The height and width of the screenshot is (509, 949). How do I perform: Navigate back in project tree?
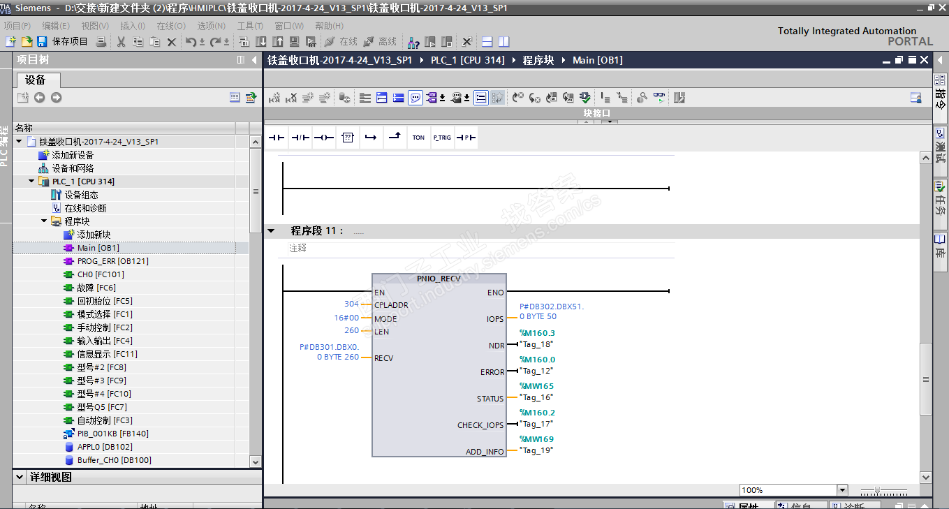point(40,98)
